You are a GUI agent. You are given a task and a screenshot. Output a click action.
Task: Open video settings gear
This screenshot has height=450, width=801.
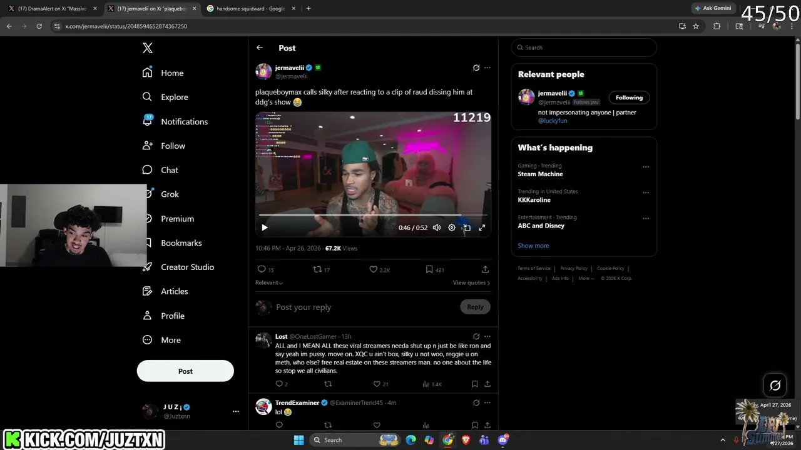pyautogui.click(x=452, y=227)
